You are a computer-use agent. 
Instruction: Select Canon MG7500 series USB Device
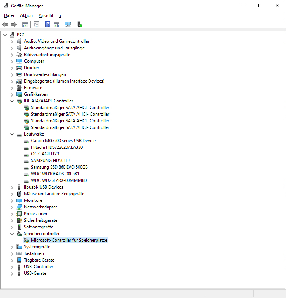pos(63,141)
